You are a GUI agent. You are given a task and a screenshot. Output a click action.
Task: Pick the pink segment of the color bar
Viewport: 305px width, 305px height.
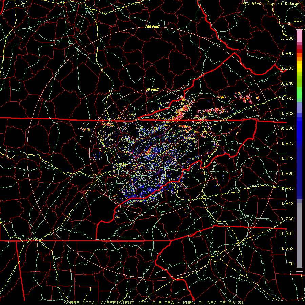point(299,36)
